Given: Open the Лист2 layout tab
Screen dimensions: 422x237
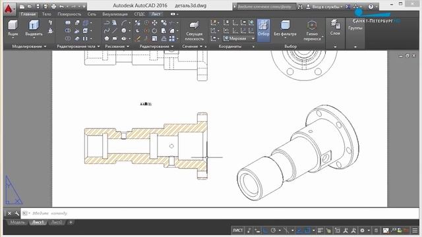Looking at the screenshot, I should [x=57, y=223].
